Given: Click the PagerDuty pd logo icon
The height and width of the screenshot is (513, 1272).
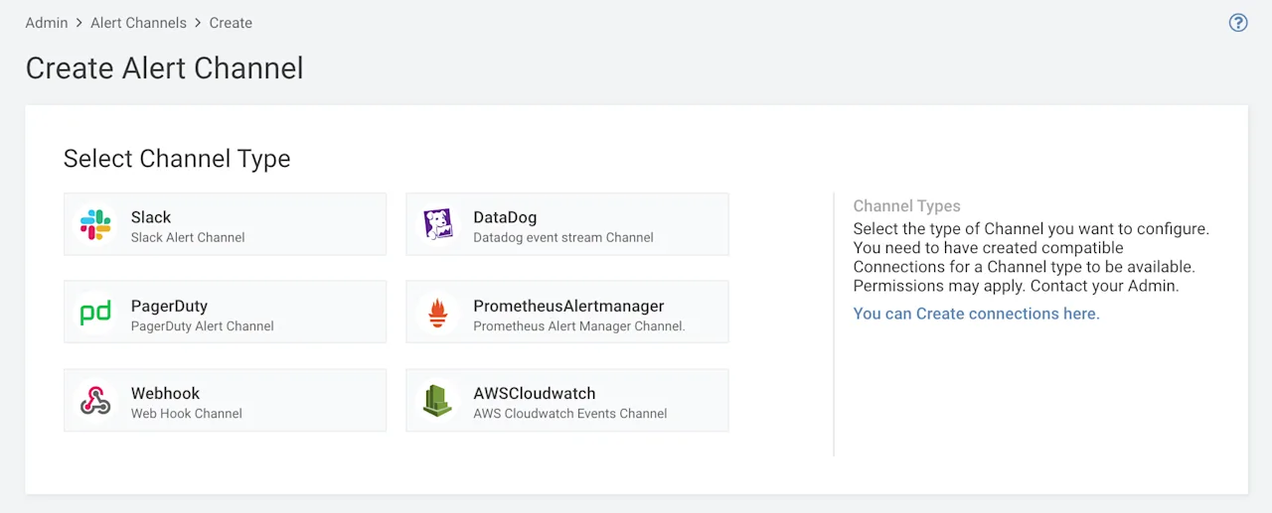Looking at the screenshot, I should [x=95, y=314].
